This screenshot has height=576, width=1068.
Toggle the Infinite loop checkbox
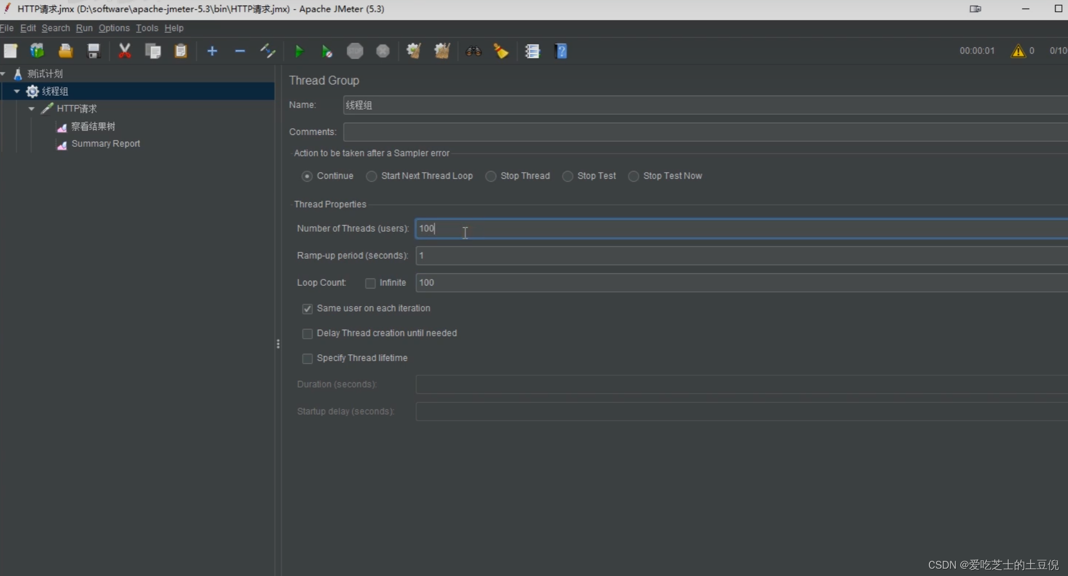click(x=370, y=283)
